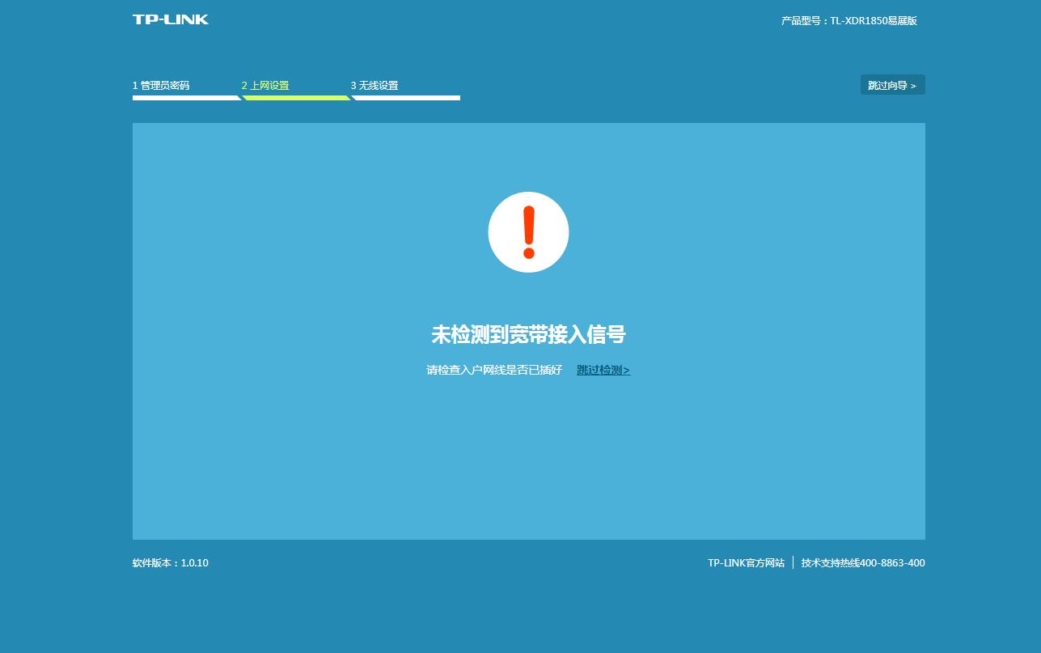Viewport: 1041px width, 653px height.
Task: Click the 跳过向导 button
Action: coord(892,84)
